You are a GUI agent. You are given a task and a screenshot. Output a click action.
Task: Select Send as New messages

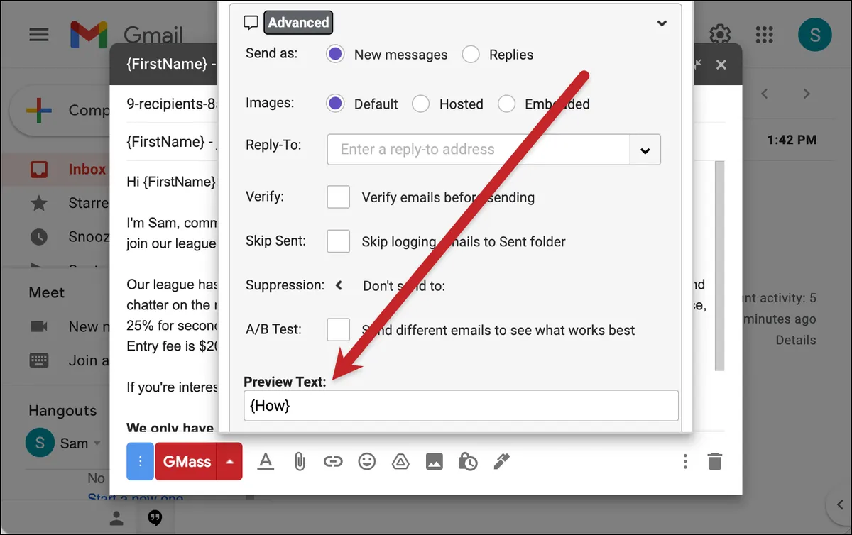point(336,55)
